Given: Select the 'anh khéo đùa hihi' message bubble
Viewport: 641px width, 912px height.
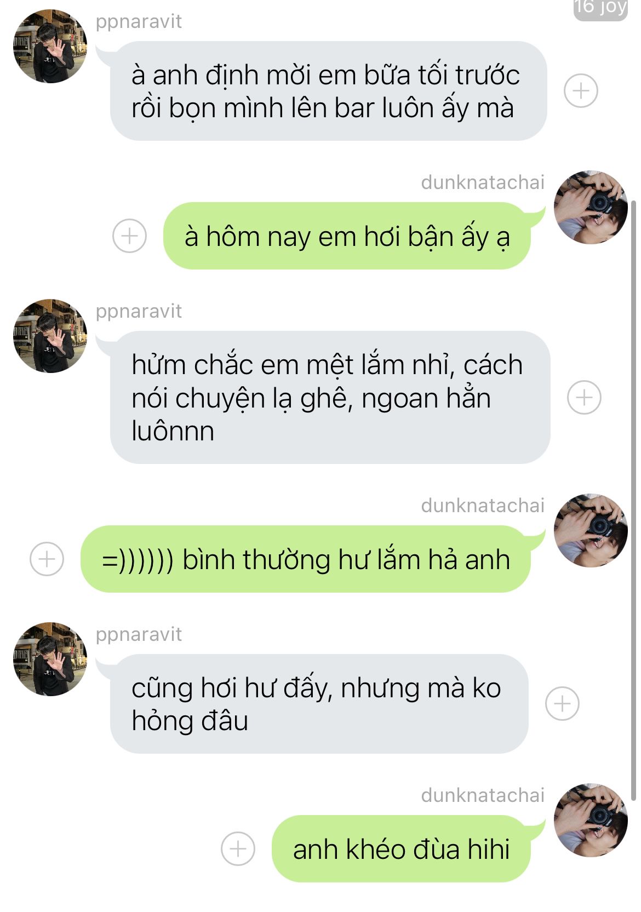Looking at the screenshot, I should 402,848.
